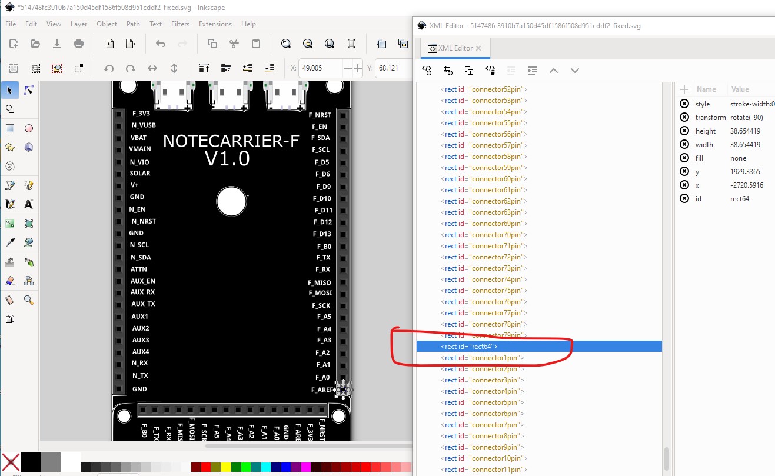Select the Measure ruler tool
The height and width of the screenshot is (476, 775).
[10, 300]
